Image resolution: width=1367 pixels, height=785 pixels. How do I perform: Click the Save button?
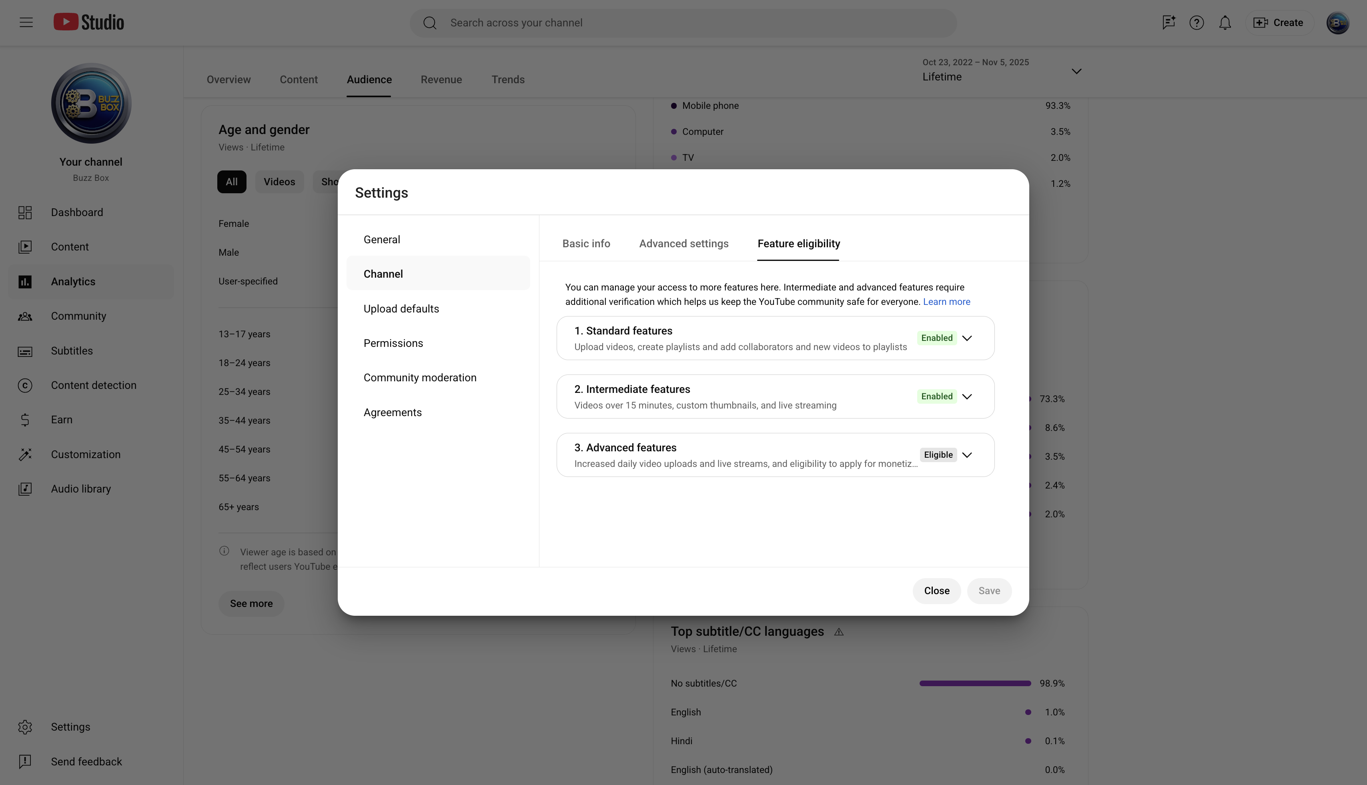point(989,591)
